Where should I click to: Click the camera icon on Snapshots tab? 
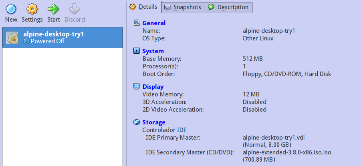click(167, 7)
